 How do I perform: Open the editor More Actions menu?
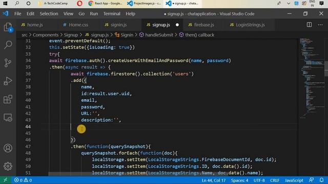(320, 25)
